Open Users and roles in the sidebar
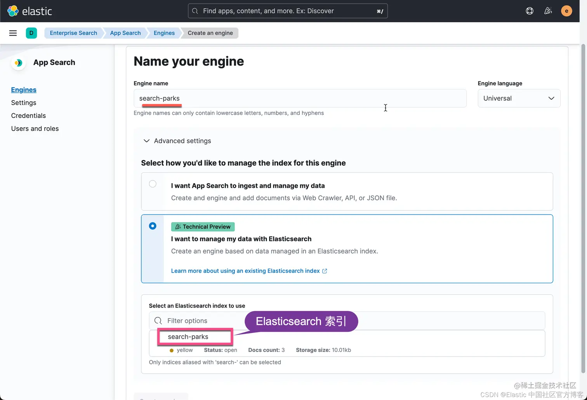The image size is (587, 400). 35,128
